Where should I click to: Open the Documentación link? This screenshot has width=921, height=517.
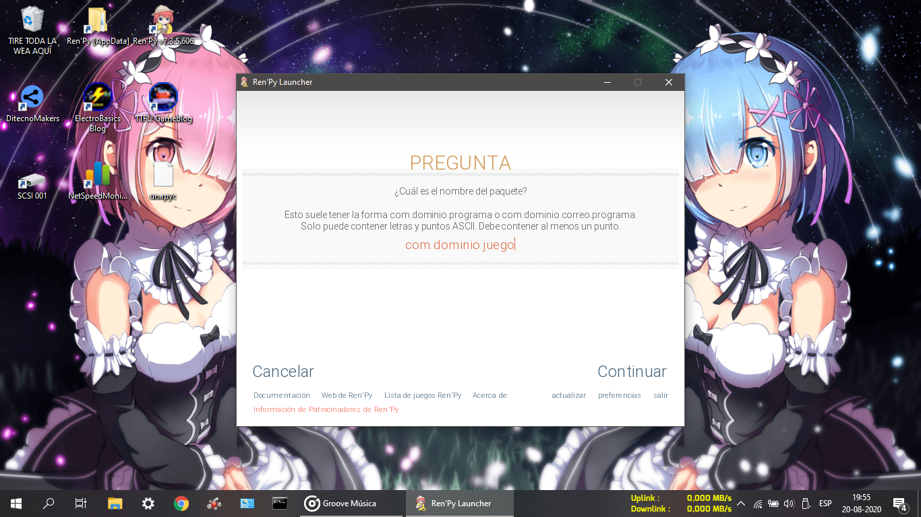pyautogui.click(x=282, y=395)
